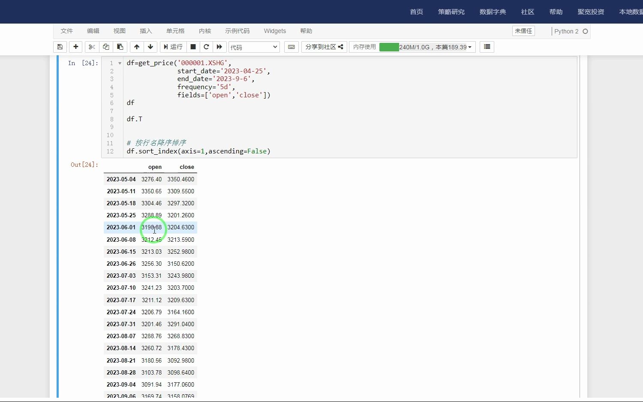Click the open column header
This screenshot has width=643, height=402.
tap(155, 167)
